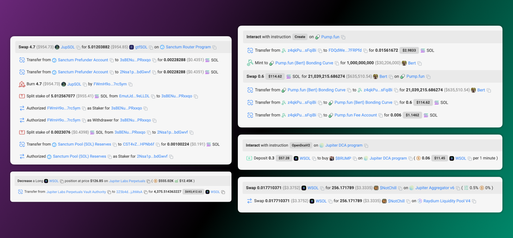Open the EmutJd...9eLLDL account link
This screenshot has height=238, width=513.
pos(134,96)
